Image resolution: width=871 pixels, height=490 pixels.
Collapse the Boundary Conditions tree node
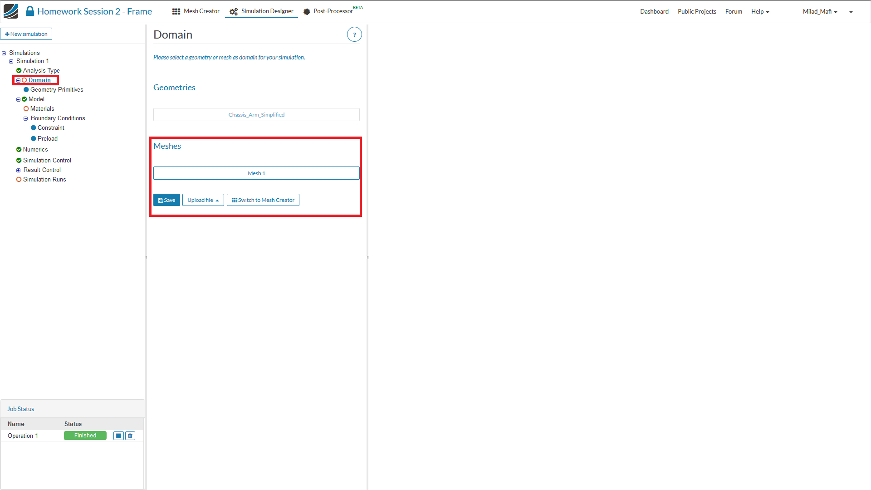(26, 118)
